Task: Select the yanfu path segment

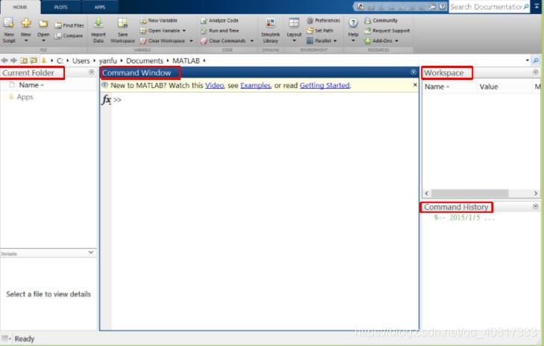Action: coord(108,61)
